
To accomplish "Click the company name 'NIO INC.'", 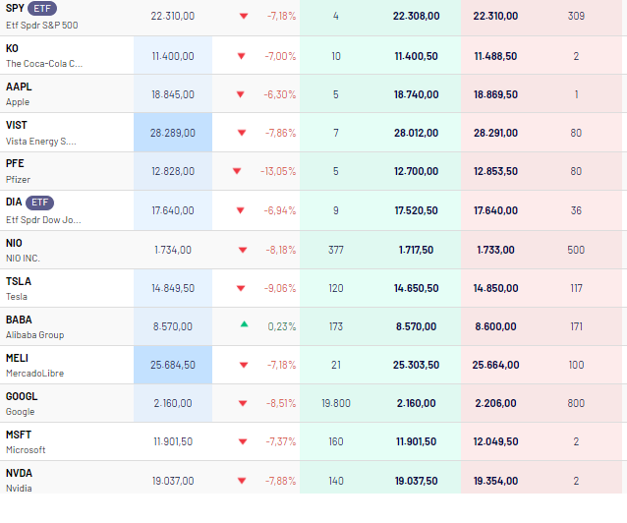I will 23,259.
